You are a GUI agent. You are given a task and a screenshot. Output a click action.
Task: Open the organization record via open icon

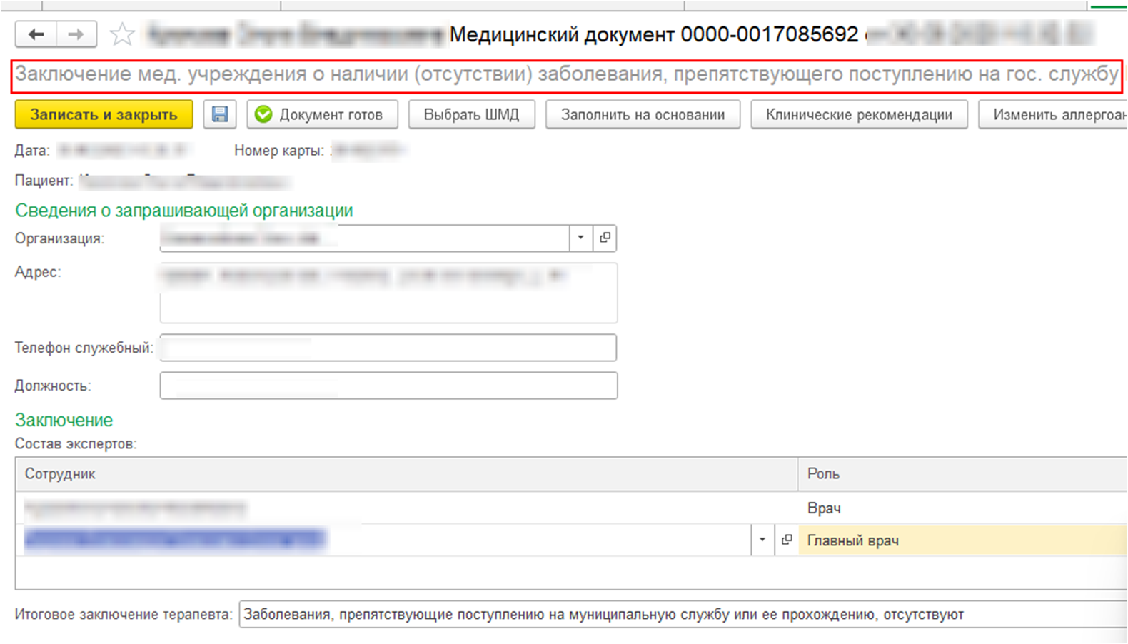click(605, 238)
